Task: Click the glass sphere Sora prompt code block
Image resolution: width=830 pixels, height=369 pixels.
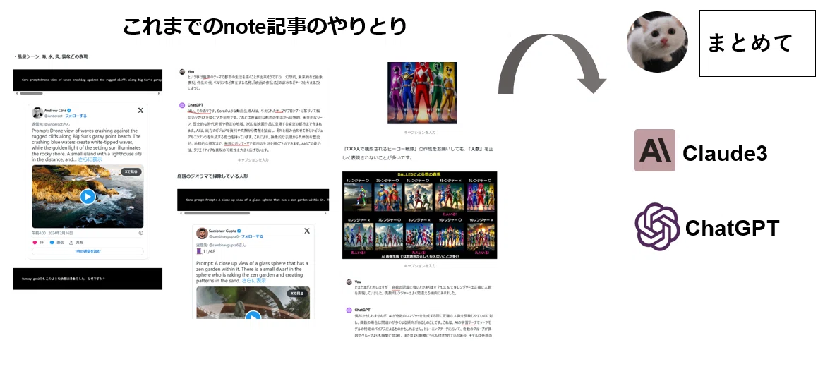Action: [x=253, y=200]
